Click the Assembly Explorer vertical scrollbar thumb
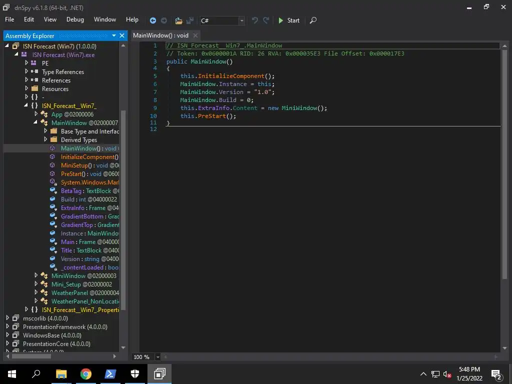Image resolution: width=512 pixels, height=384 pixels. [123, 209]
